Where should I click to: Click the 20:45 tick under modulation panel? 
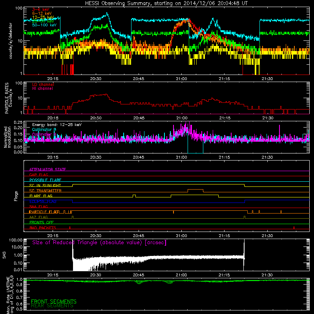[139, 157]
